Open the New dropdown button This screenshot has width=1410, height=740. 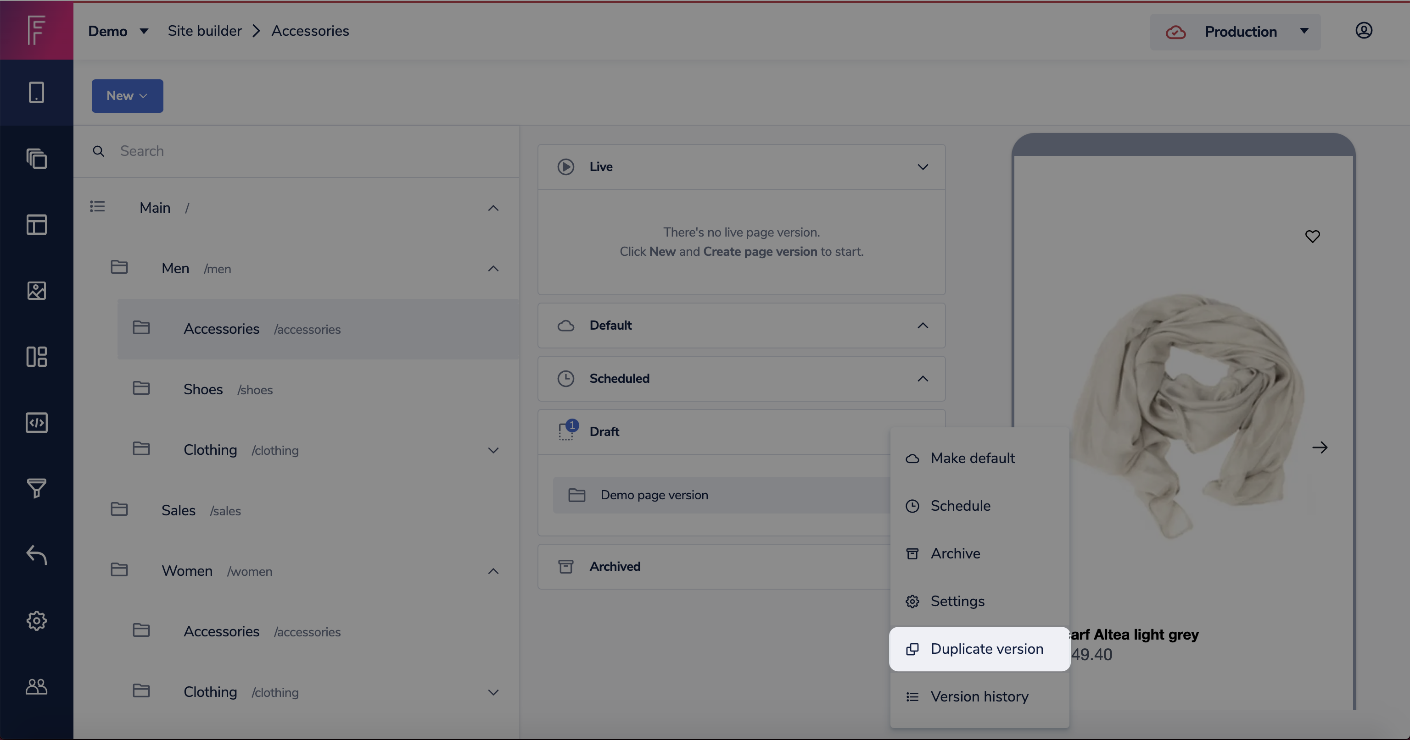[127, 96]
